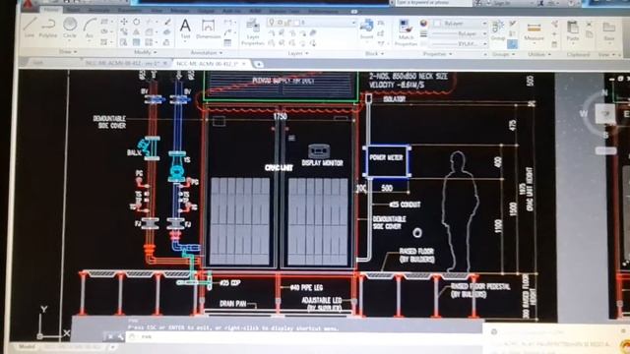Close the command line window
630x354 pixels.
[110, 336]
